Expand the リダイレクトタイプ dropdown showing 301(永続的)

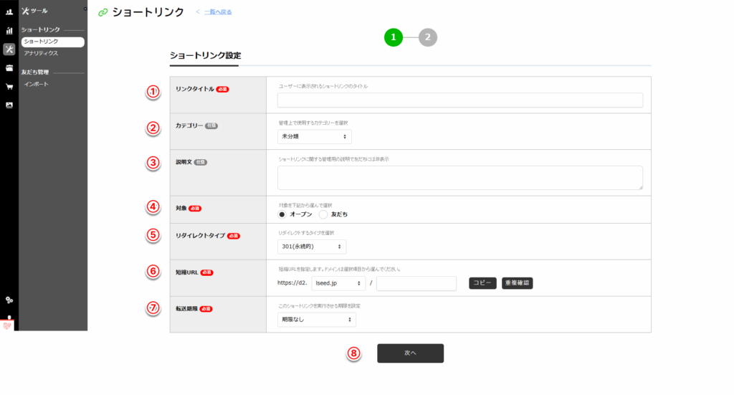[311, 247]
